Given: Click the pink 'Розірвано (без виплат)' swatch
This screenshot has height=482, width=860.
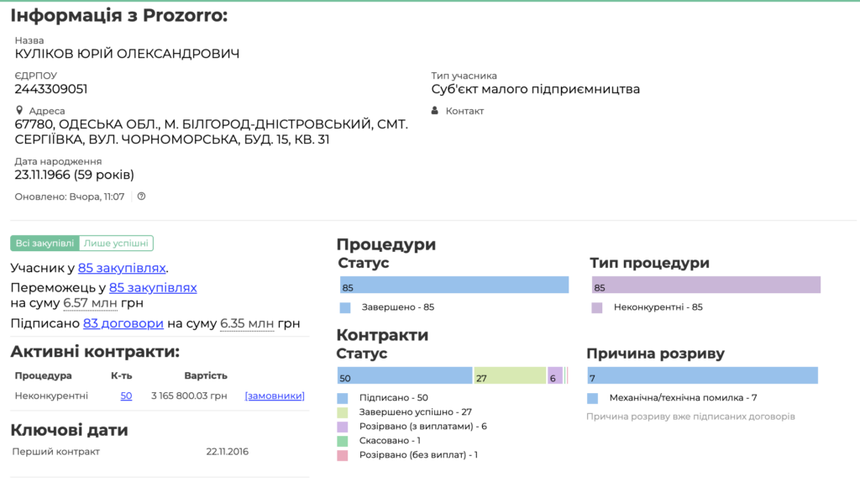Looking at the screenshot, I should (x=343, y=455).
